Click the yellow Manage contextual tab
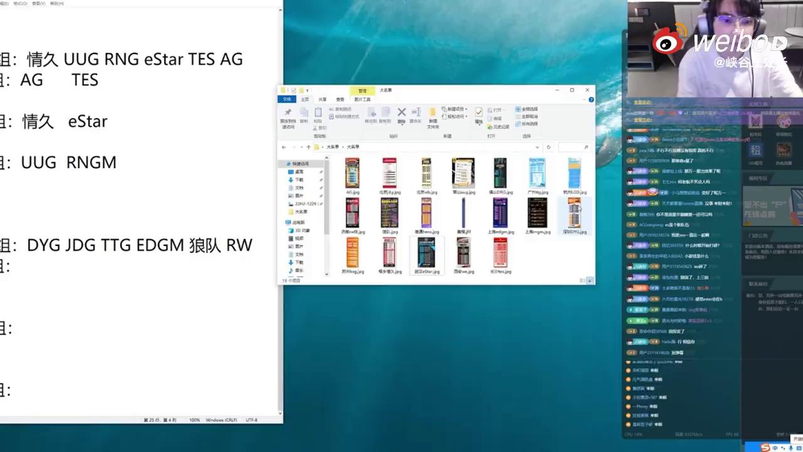The width and height of the screenshot is (803, 452). pos(362,90)
